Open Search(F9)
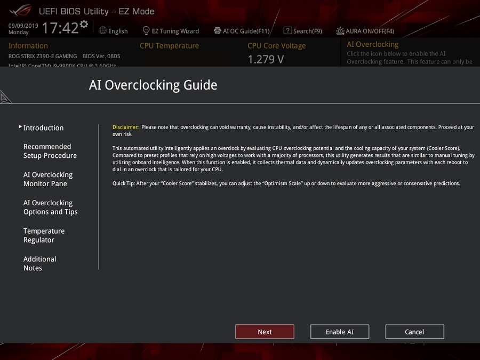The height and width of the screenshot is (360, 480). click(308, 31)
